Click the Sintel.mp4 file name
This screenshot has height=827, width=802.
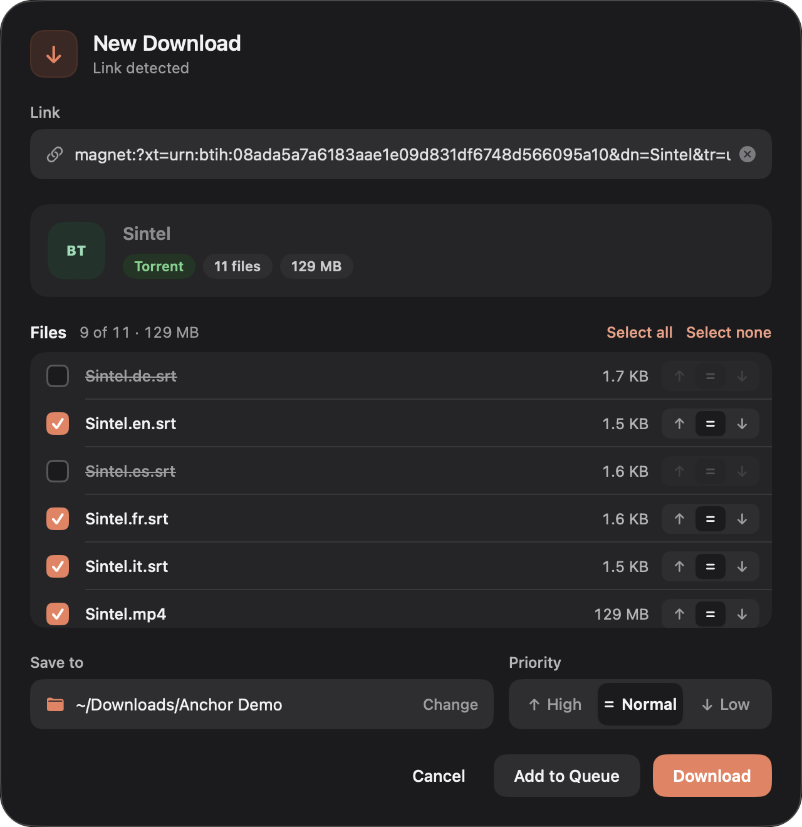click(x=126, y=614)
